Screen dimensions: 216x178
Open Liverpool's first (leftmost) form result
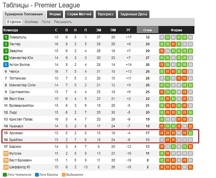162,37
